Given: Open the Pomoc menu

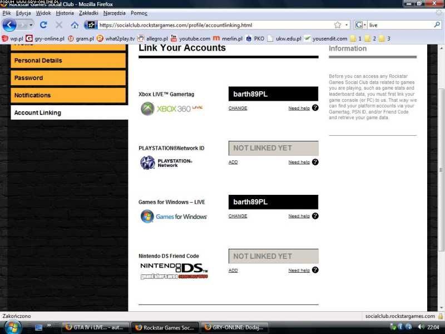Looking at the screenshot, I should pos(139,13).
